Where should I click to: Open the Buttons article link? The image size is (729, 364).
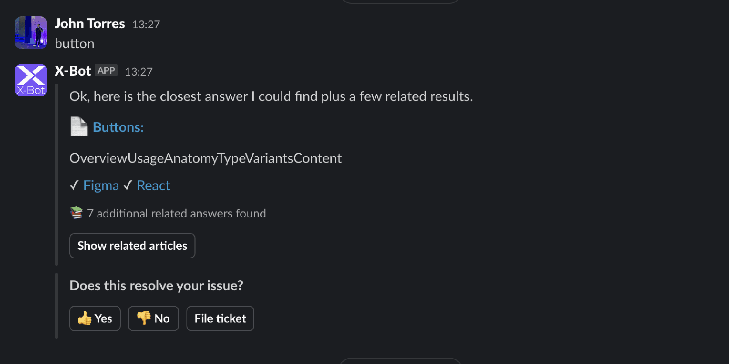118,127
